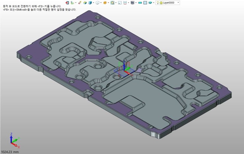Screen dimensions: 244x154
Task: Expand dropdown next to teal 3D block
Action: pos(154,3)
